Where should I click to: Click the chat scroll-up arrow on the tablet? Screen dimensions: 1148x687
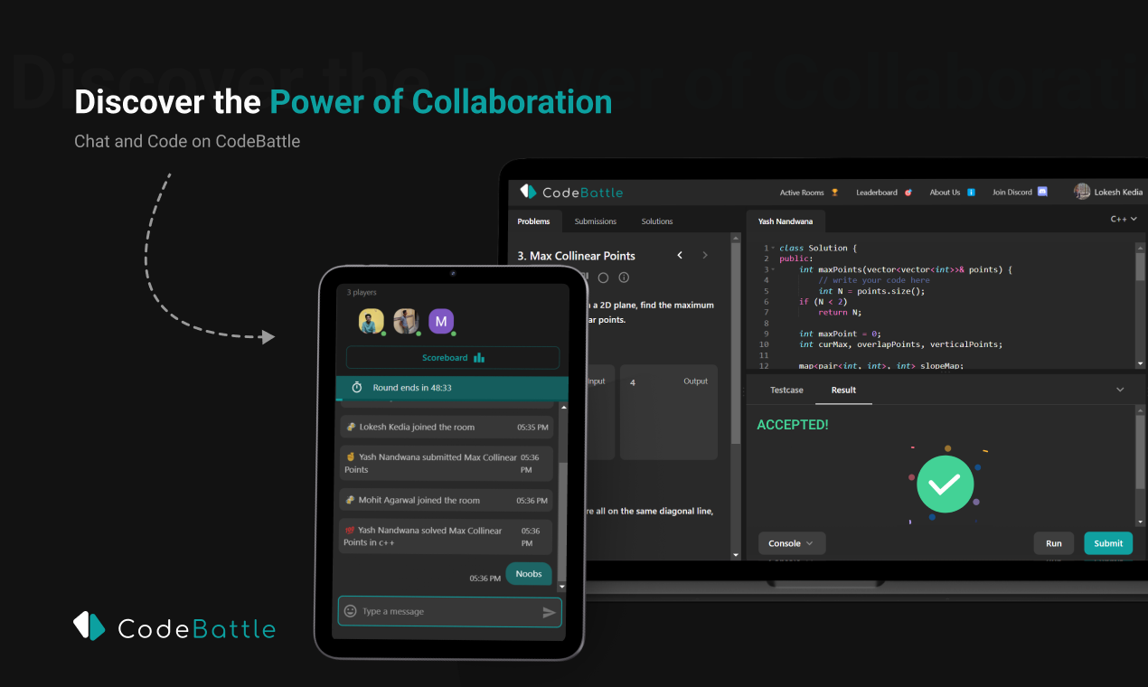click(563, 407)
